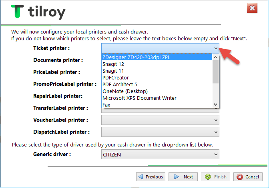Click the Ticket printer label

click(52, 48)
